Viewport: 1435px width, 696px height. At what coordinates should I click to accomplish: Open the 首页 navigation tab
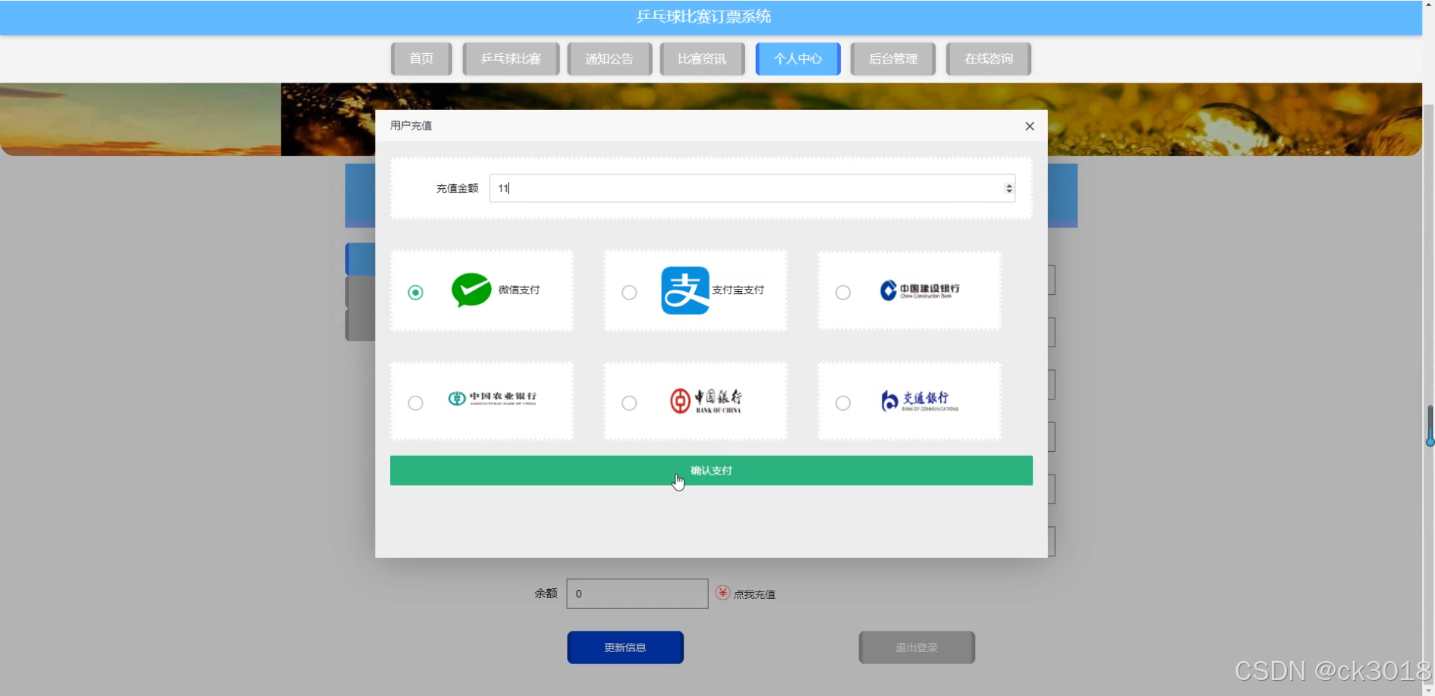tap(421, 58)
